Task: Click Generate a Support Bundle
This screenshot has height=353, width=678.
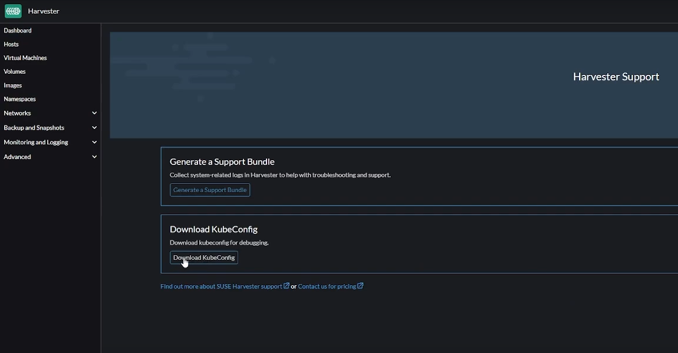Action: (x=210, y=190)
